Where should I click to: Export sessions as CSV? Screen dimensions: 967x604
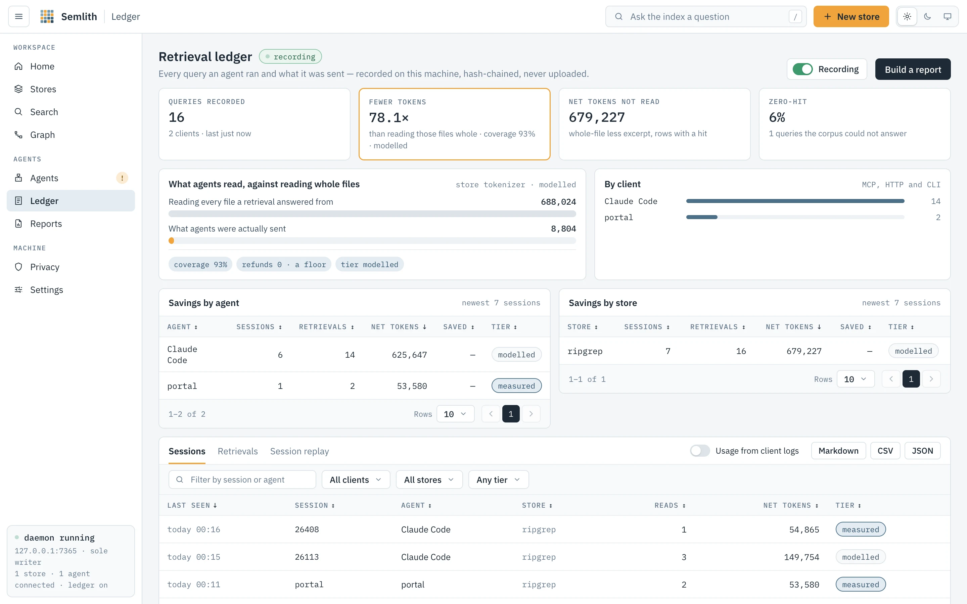885,451
